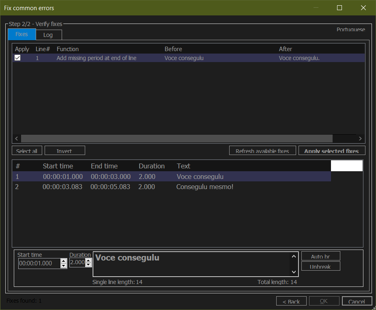Click Invert to flip fix selection
Screen dimensions: 376x310
(64, 150)
